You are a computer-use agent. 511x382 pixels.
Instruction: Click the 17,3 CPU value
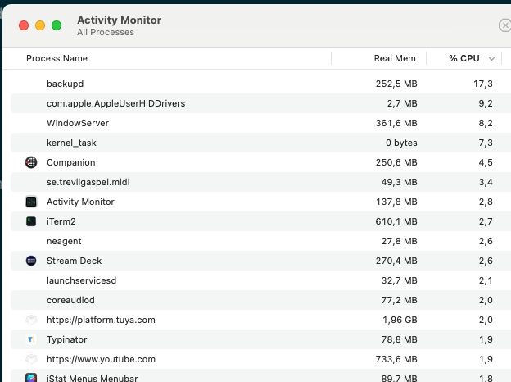[x=483, y=84]
